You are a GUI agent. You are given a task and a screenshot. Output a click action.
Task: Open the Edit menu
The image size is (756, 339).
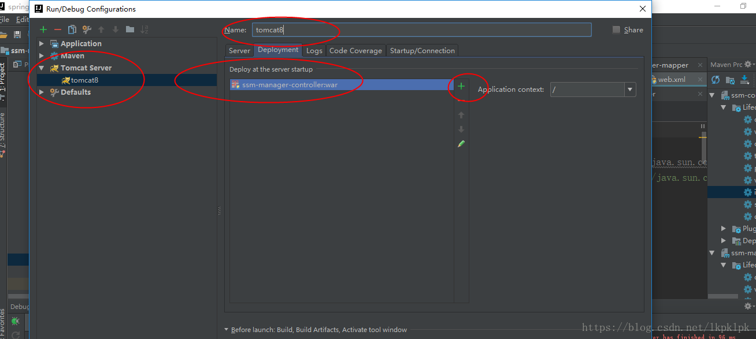[22, 20]
